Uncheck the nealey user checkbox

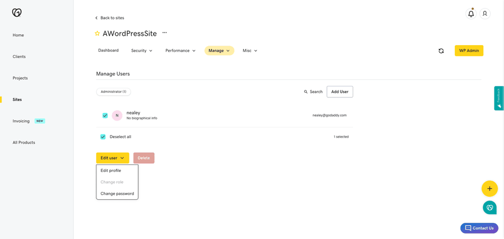point(105,115)
